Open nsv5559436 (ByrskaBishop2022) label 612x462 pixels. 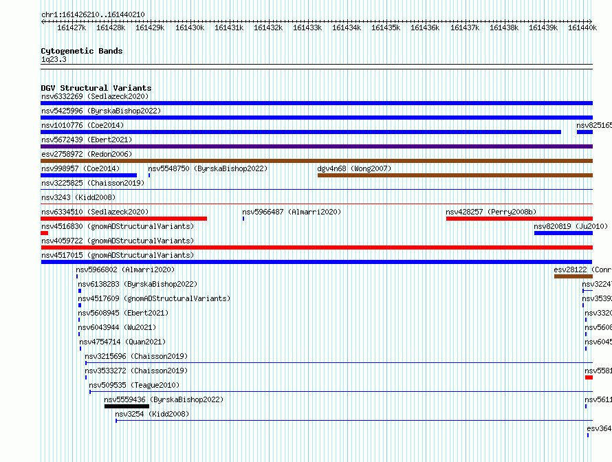tap(164, 399)
